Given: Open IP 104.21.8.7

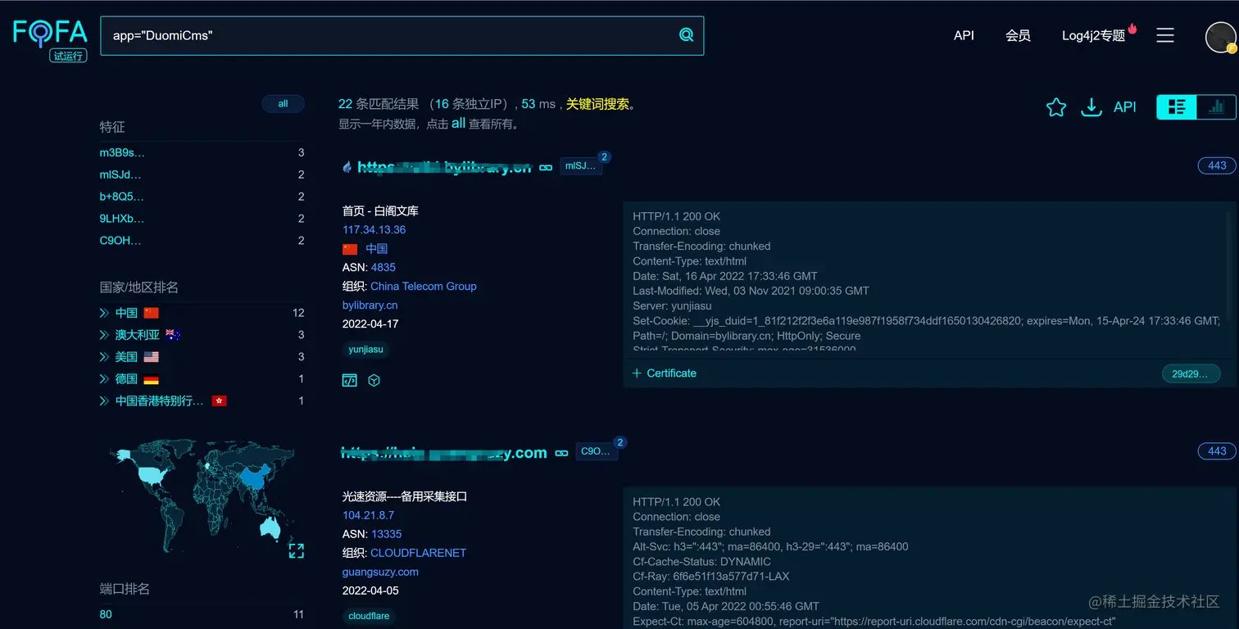Looking at the screenshot, I should coord(368,515).
